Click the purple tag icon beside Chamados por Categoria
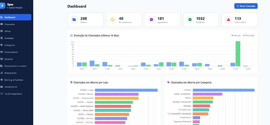The width and height of the screenshot is (270, 125). tap(168, 83)
